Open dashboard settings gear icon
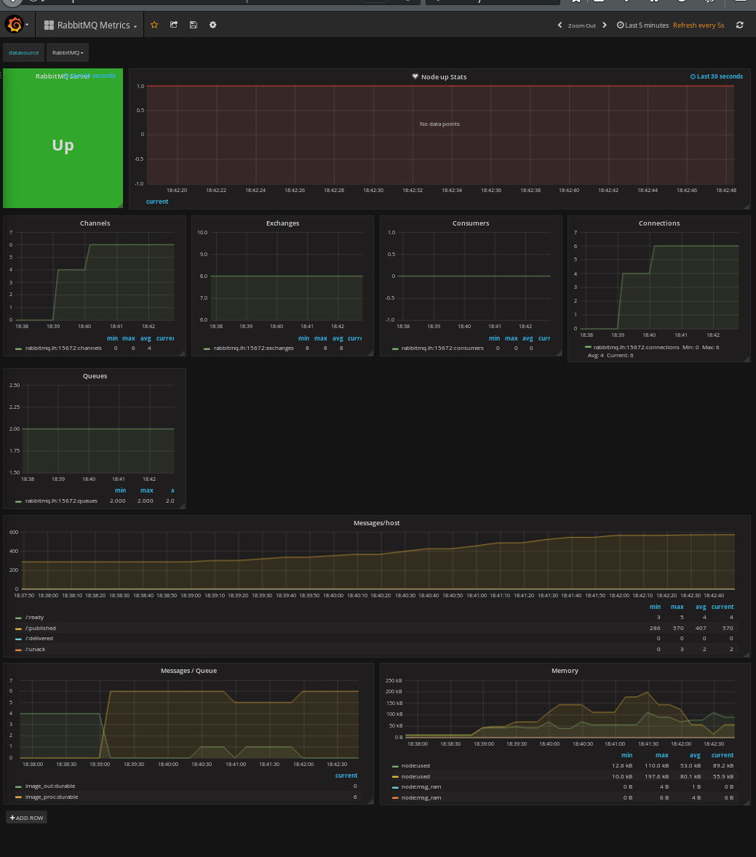 [x=212, y=25]
